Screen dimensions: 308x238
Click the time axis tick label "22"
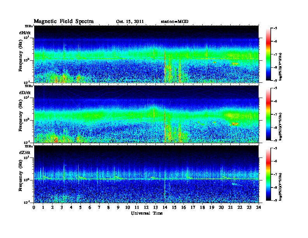pos(240,208)
